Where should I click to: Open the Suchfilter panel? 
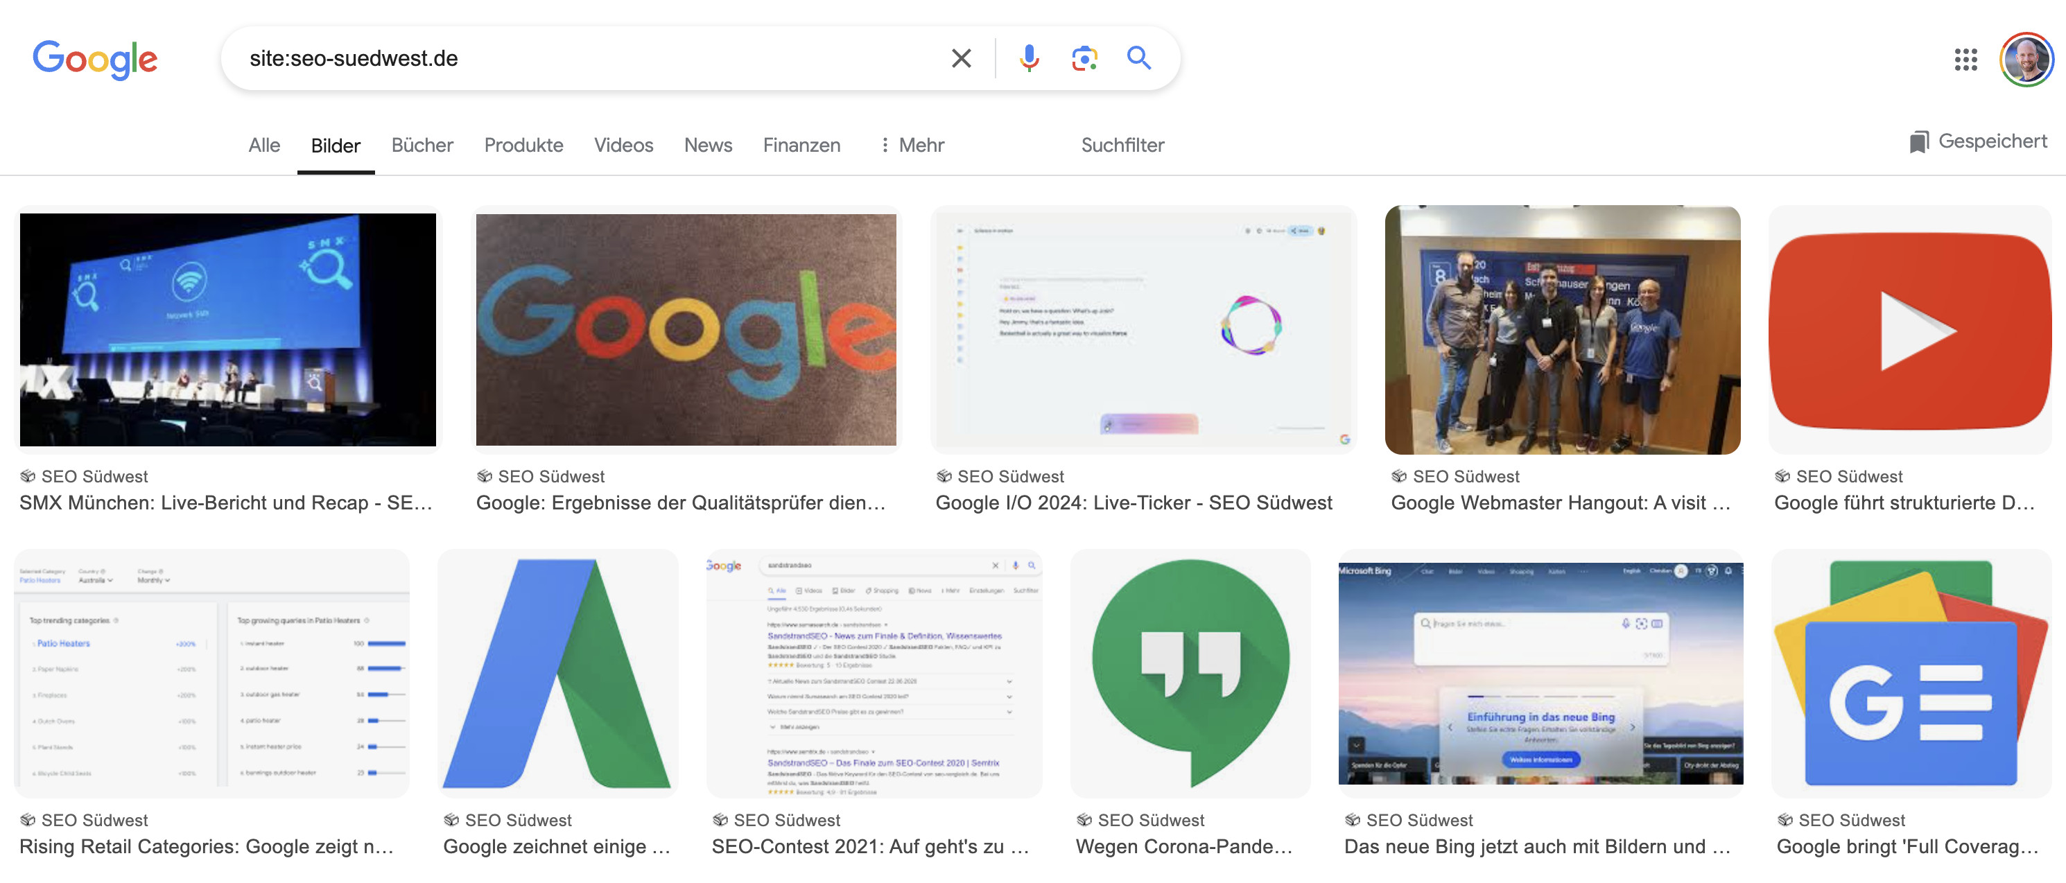pyautogui.click(x=1122, y=145)
